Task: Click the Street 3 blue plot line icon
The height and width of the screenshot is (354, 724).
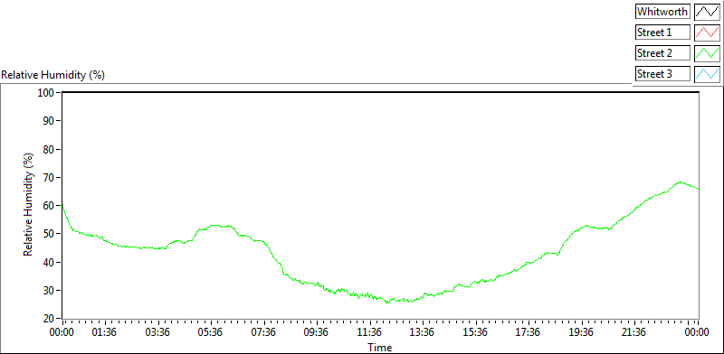Action: pos(707,73)
